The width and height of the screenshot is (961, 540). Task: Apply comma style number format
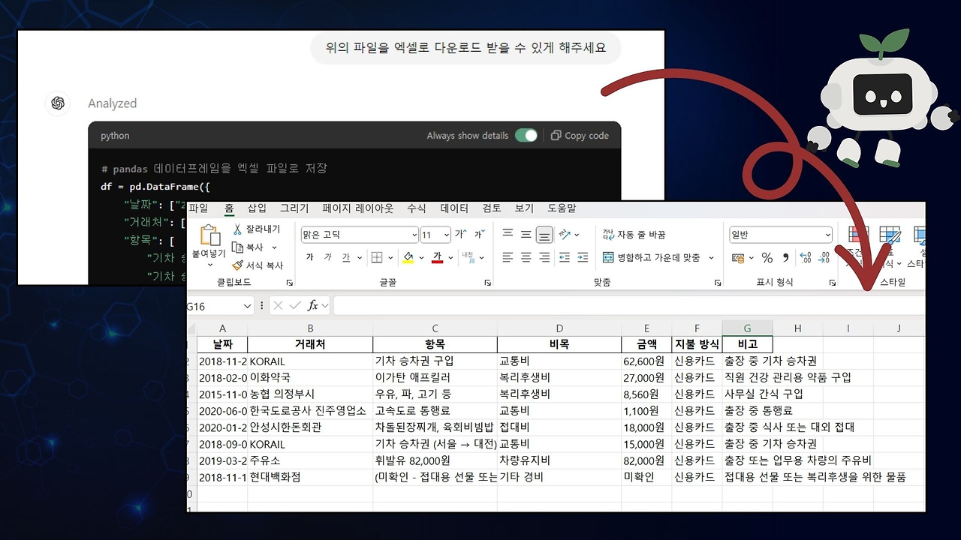click(786, 258)
